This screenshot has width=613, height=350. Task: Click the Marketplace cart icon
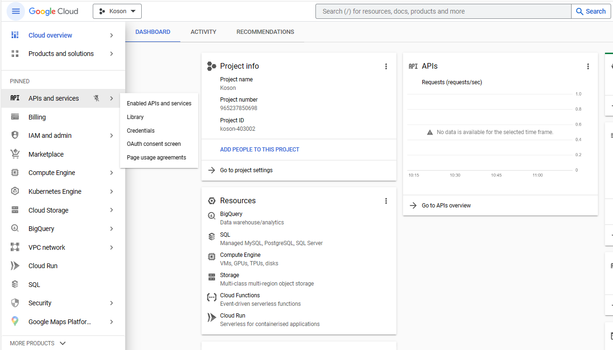click(x=15, y=154)
